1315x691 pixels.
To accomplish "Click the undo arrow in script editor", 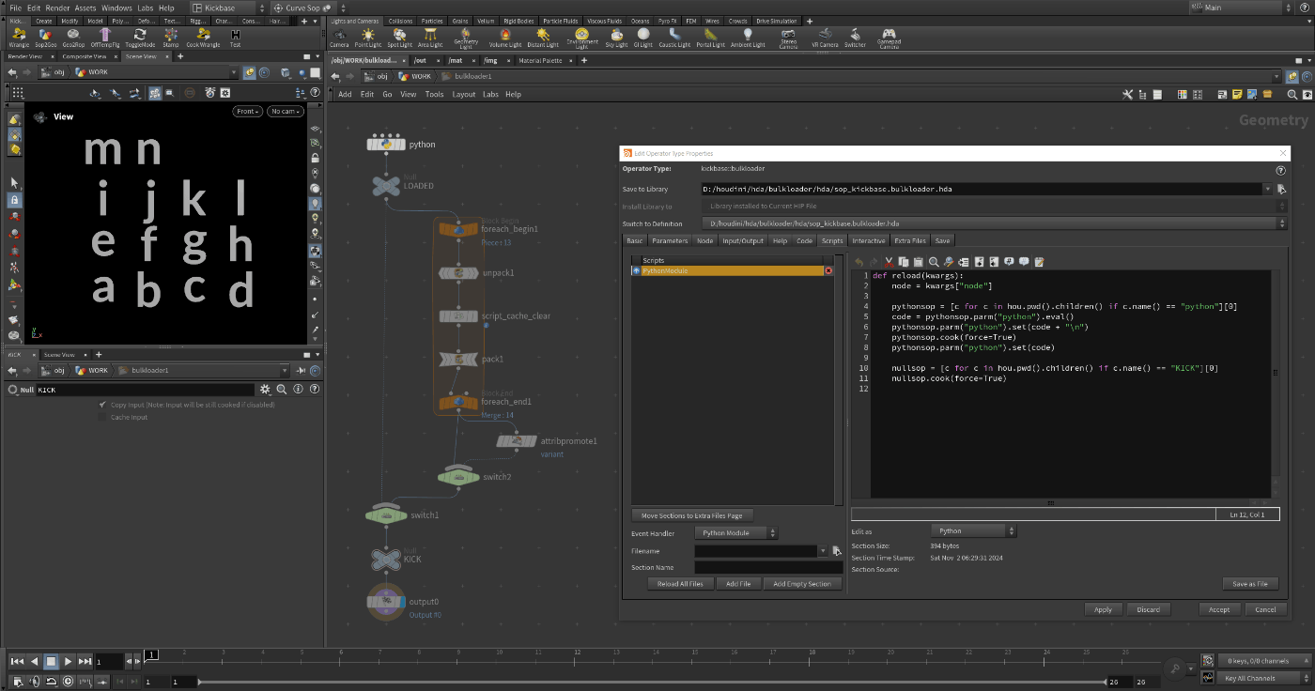I will tap(859, 262).
